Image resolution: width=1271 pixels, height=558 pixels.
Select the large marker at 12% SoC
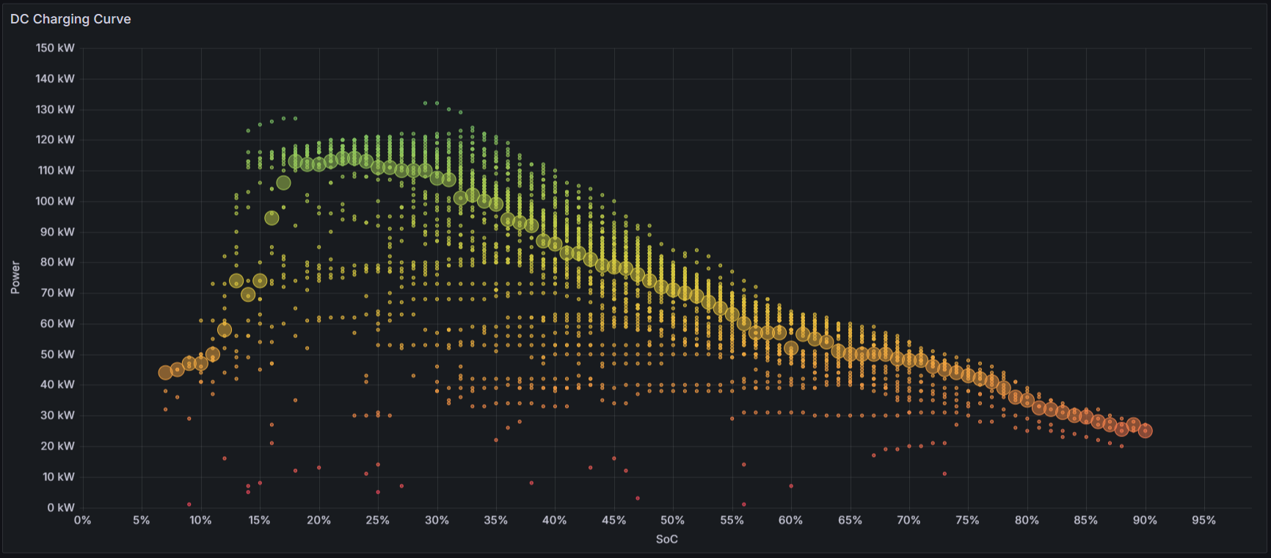coord(225,330)
